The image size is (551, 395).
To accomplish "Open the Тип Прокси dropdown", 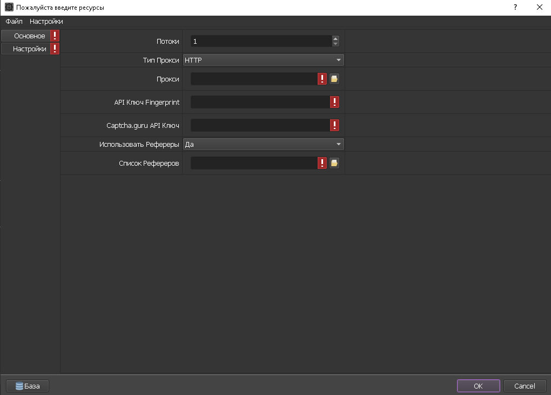I will click(x=264, y=60).
